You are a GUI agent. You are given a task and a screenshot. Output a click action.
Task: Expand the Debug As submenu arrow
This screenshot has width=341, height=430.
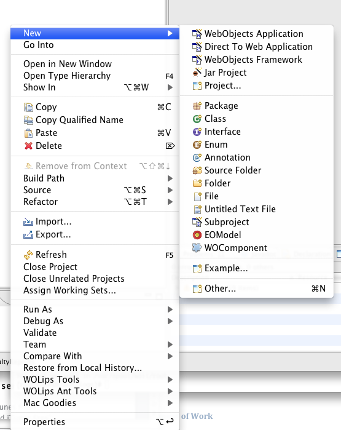(x=170, y=321)
